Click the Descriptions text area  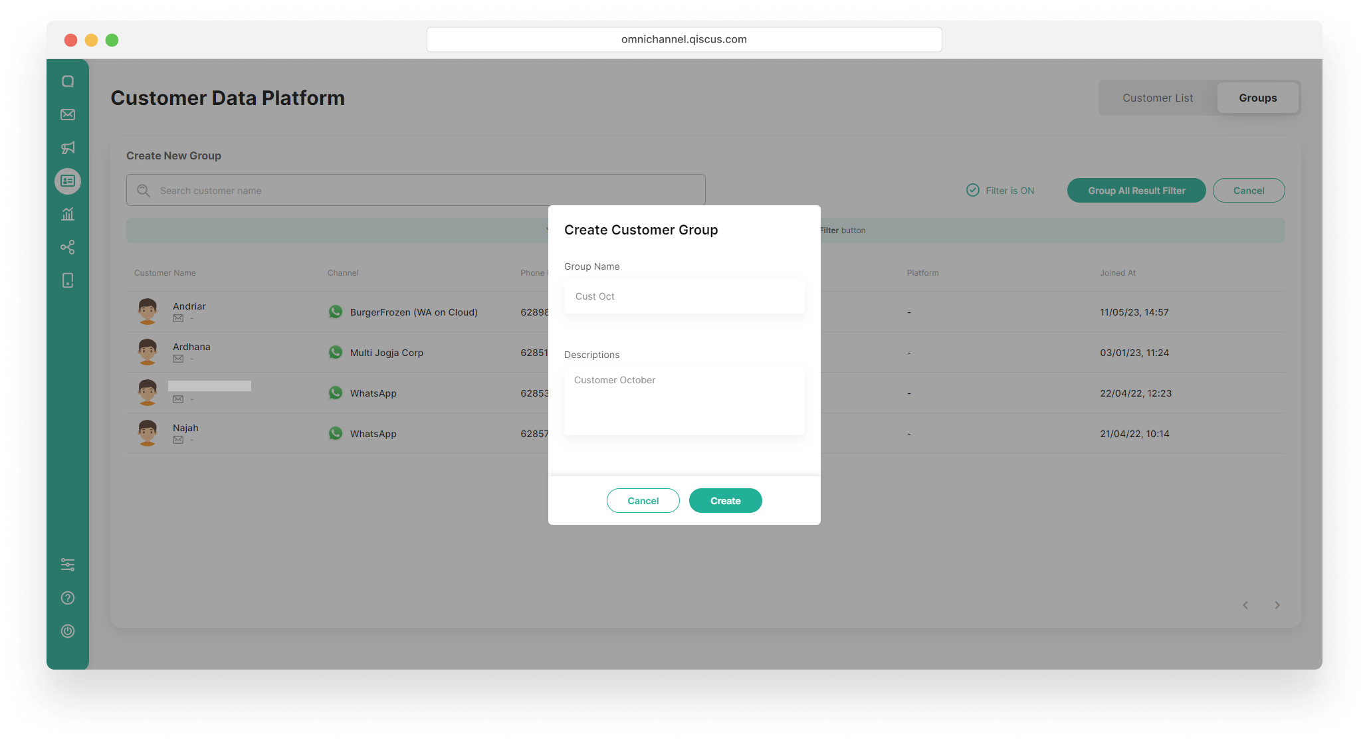[x=684, y=401]
